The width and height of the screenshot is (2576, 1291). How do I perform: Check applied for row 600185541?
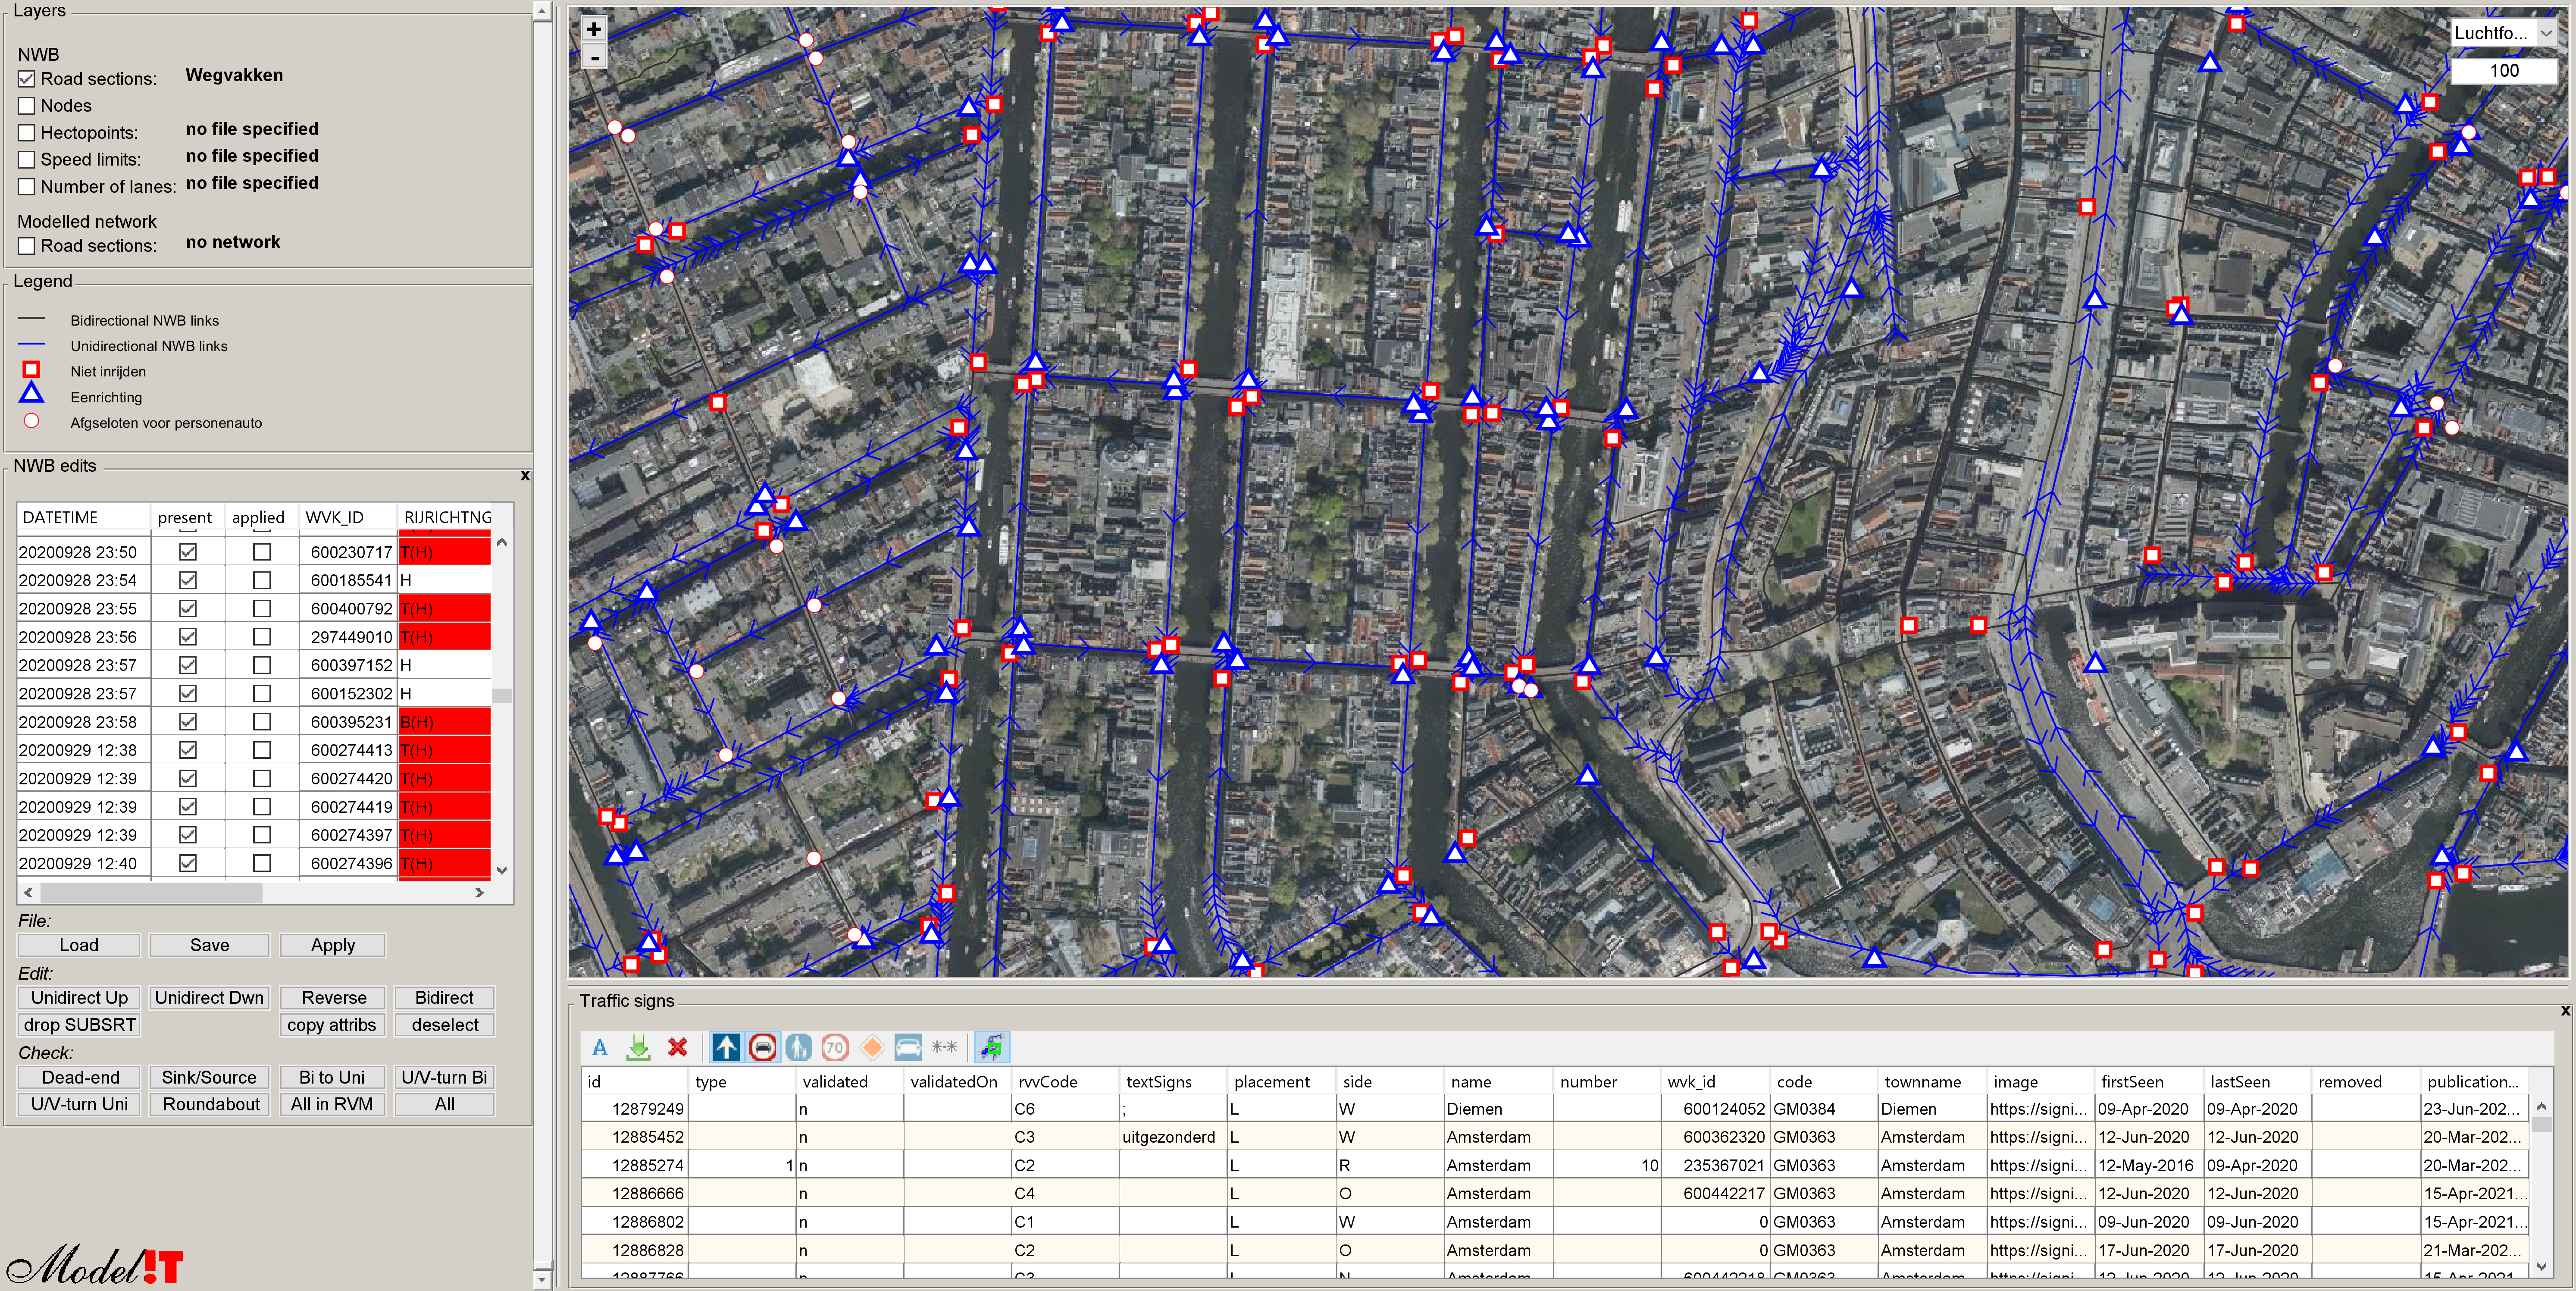(x=262, y=580)
